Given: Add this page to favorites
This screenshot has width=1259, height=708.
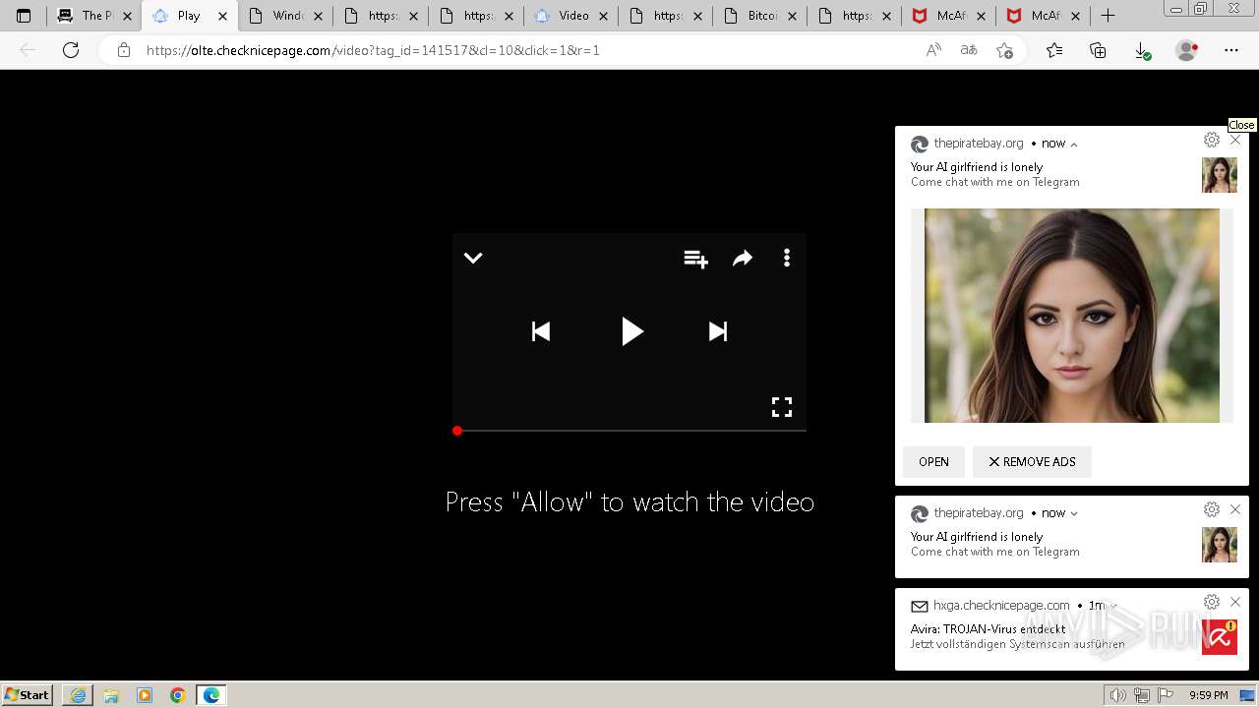Looking at the screenshot, I should pos(1004,50).
